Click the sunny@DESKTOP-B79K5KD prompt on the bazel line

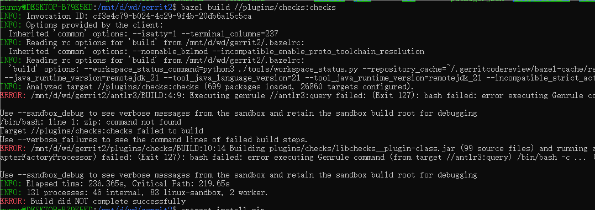click(x=46, y=7)
